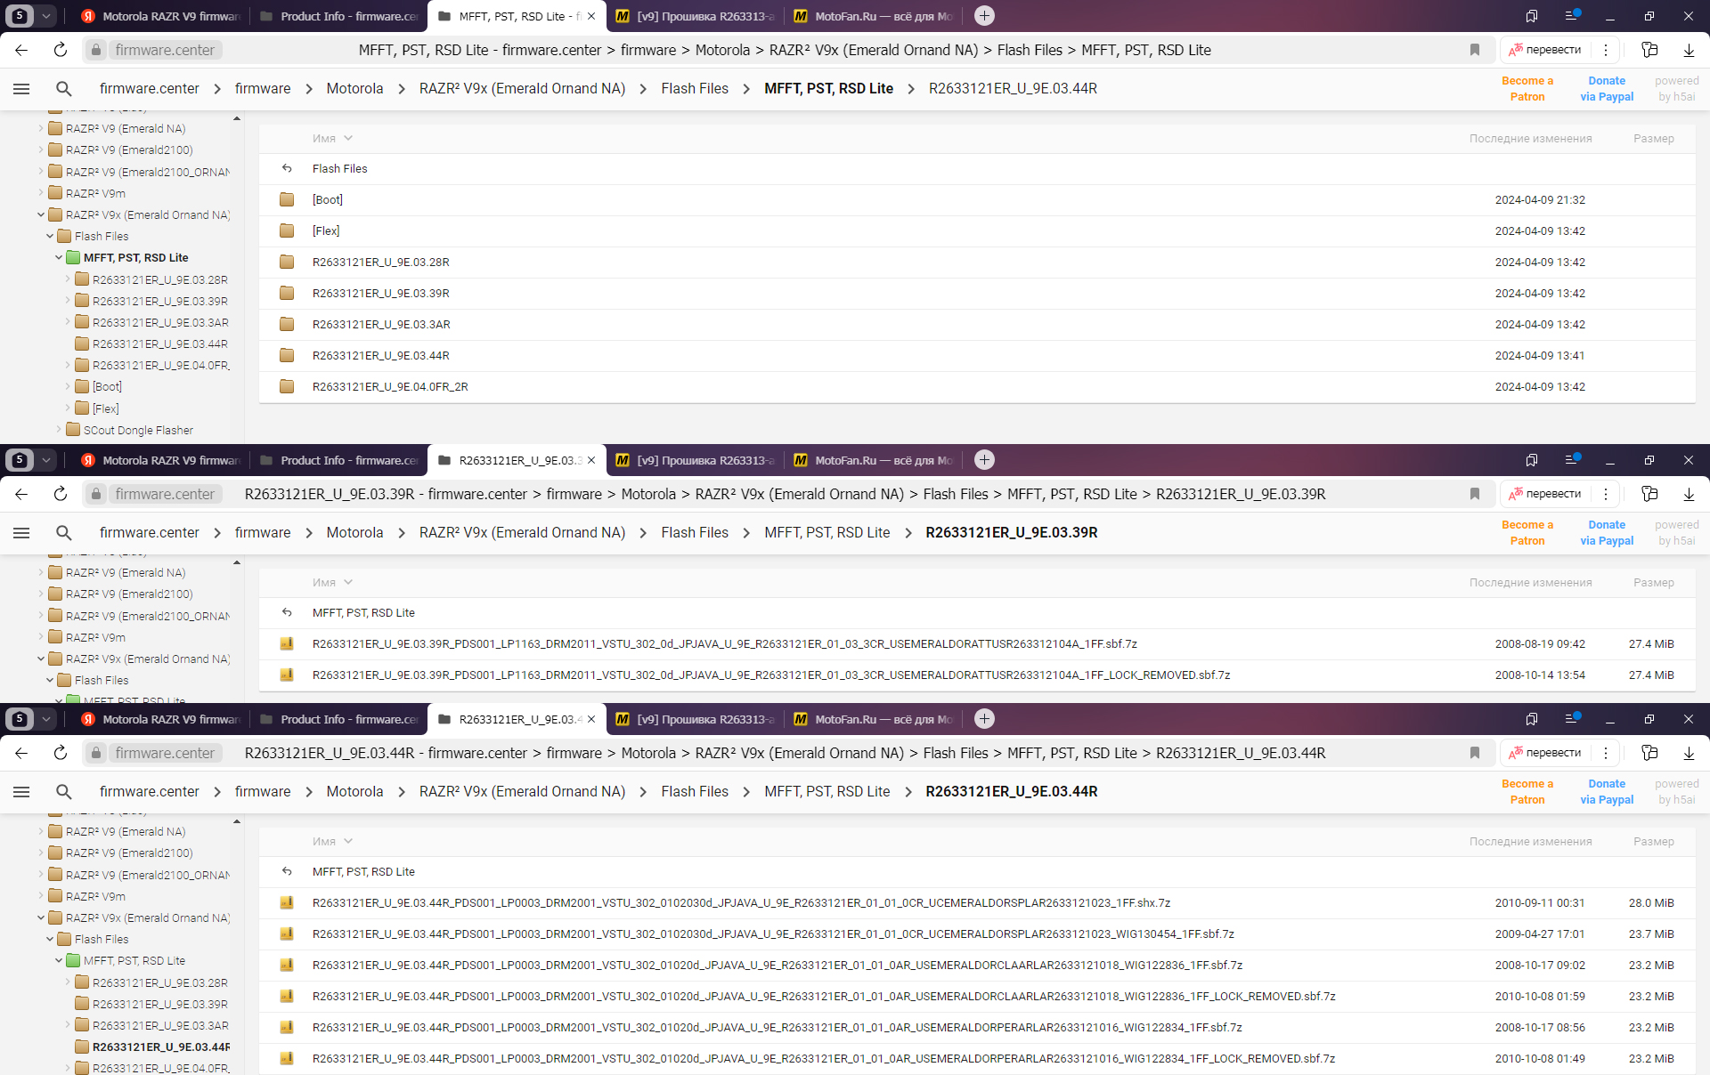The width and height of the screenshot is (1710, 1075).
Task: Click the archive icon of the 03.44R .shx.7z file
Action: (x=287, y=902)
